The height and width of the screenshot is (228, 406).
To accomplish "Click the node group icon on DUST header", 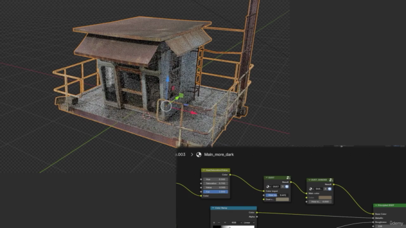I will (x=288, y=177).
